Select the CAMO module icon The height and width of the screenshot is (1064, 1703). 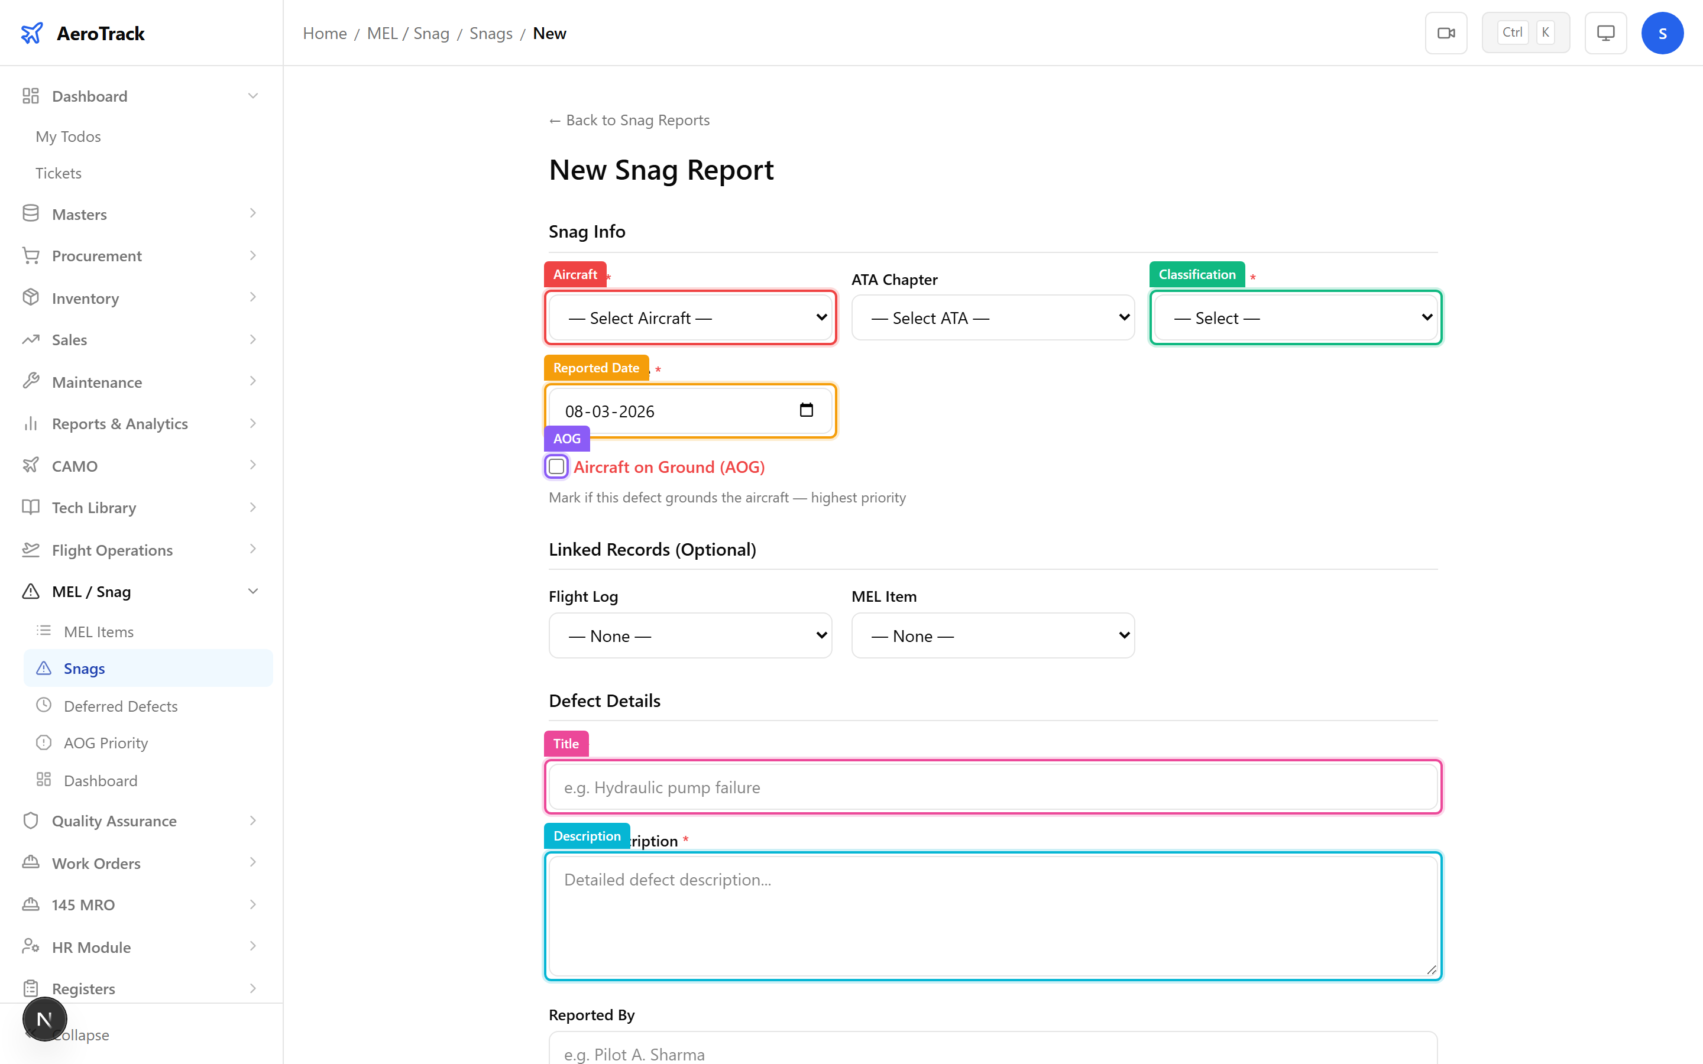click(x=31, y=465)
